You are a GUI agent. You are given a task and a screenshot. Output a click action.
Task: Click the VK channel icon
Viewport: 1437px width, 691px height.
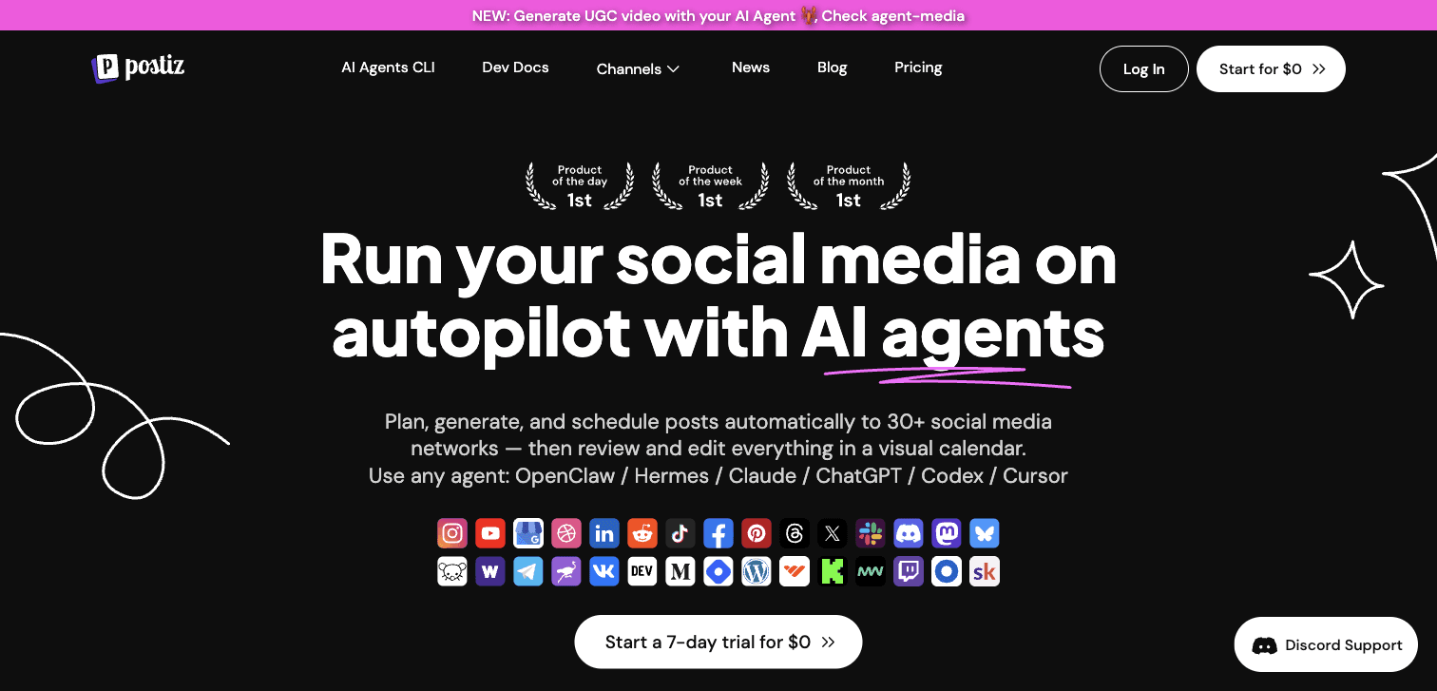coord(604,571)
